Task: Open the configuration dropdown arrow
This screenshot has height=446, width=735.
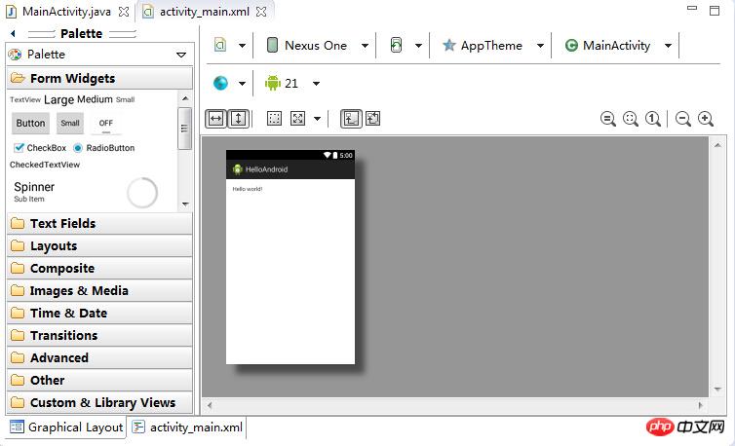Action: click(x=242, y=46)
